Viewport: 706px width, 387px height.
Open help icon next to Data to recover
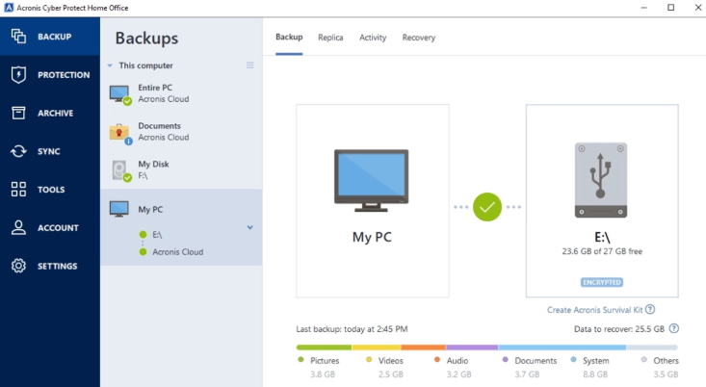[x=674, y=328]
